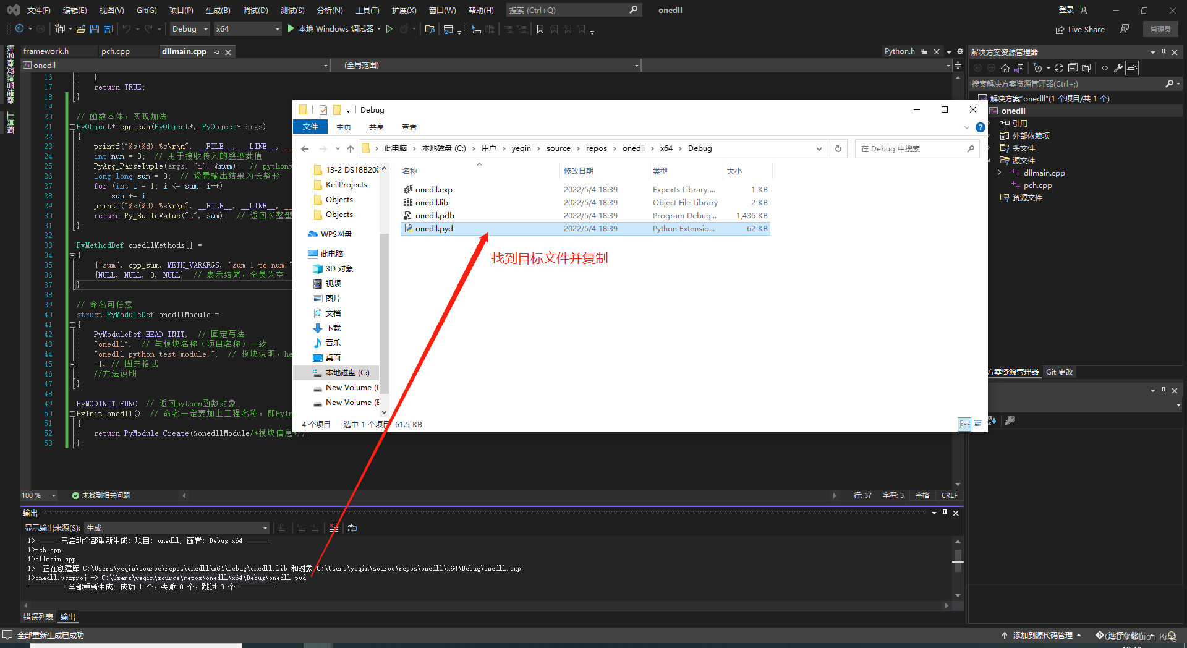Click the Navigate Backward arrow icon
The width and height of the screenshot is (1187, 648).
coord(20,29)
